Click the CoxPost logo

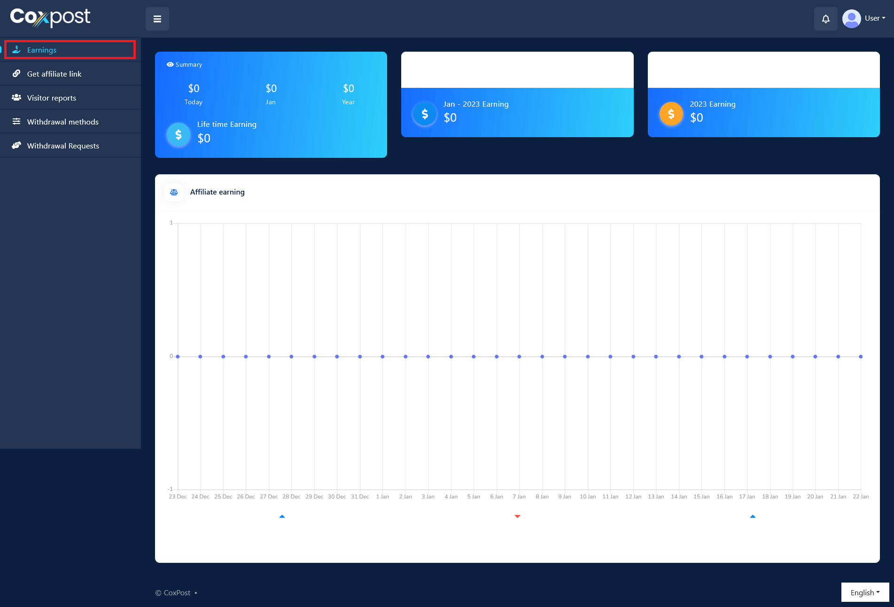[50, 17]
